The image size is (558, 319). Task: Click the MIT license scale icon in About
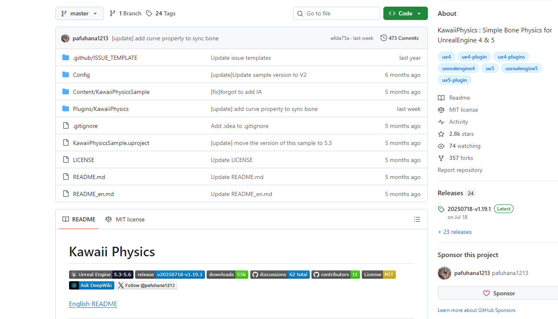tap(441, 110)
